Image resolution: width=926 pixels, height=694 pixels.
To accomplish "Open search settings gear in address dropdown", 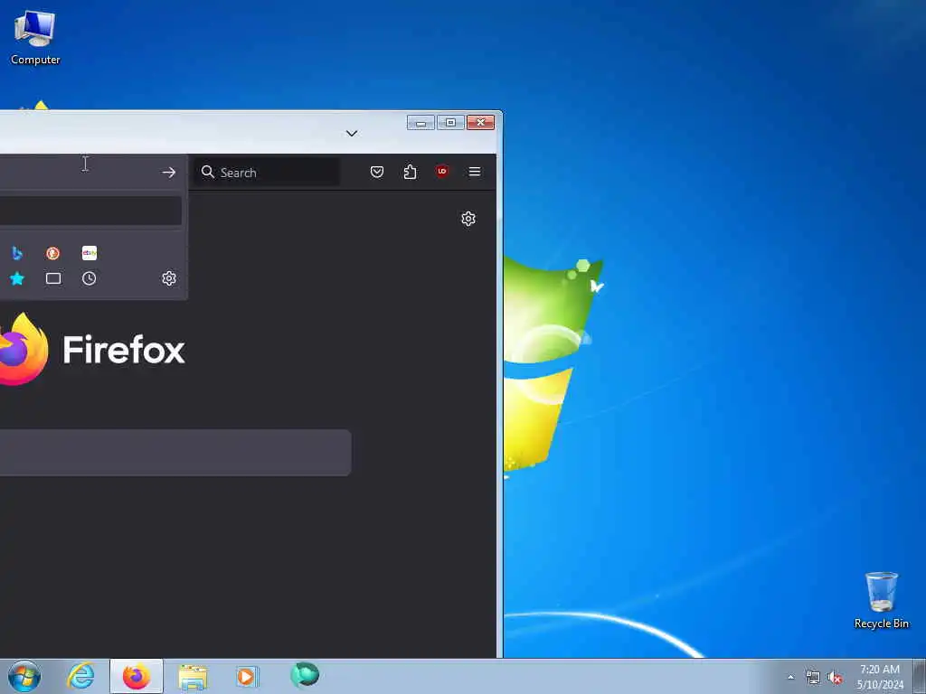I will [169, 278].
